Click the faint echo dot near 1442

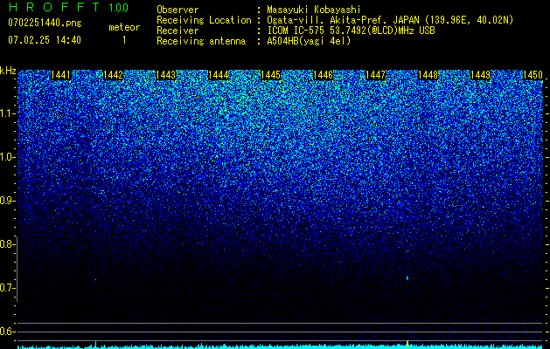coord(96,279)
